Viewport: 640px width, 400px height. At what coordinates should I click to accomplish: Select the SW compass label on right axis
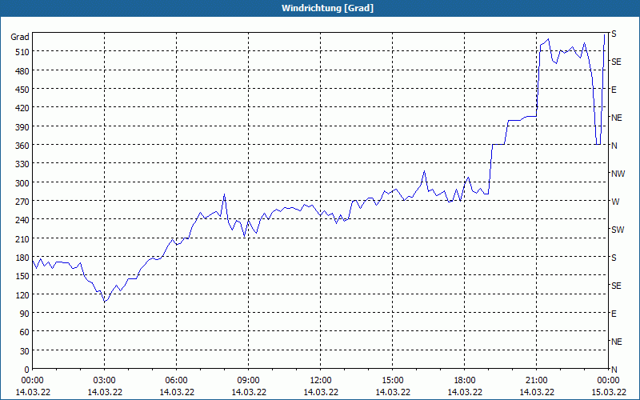(618, 230)
